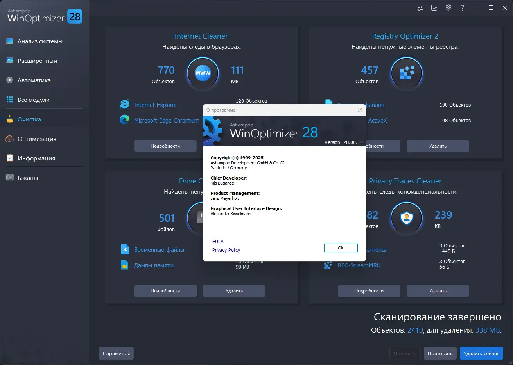
Task: Click Удалить under Drive Cleaner
Action: pyautogui.click(x=234, y=291)
